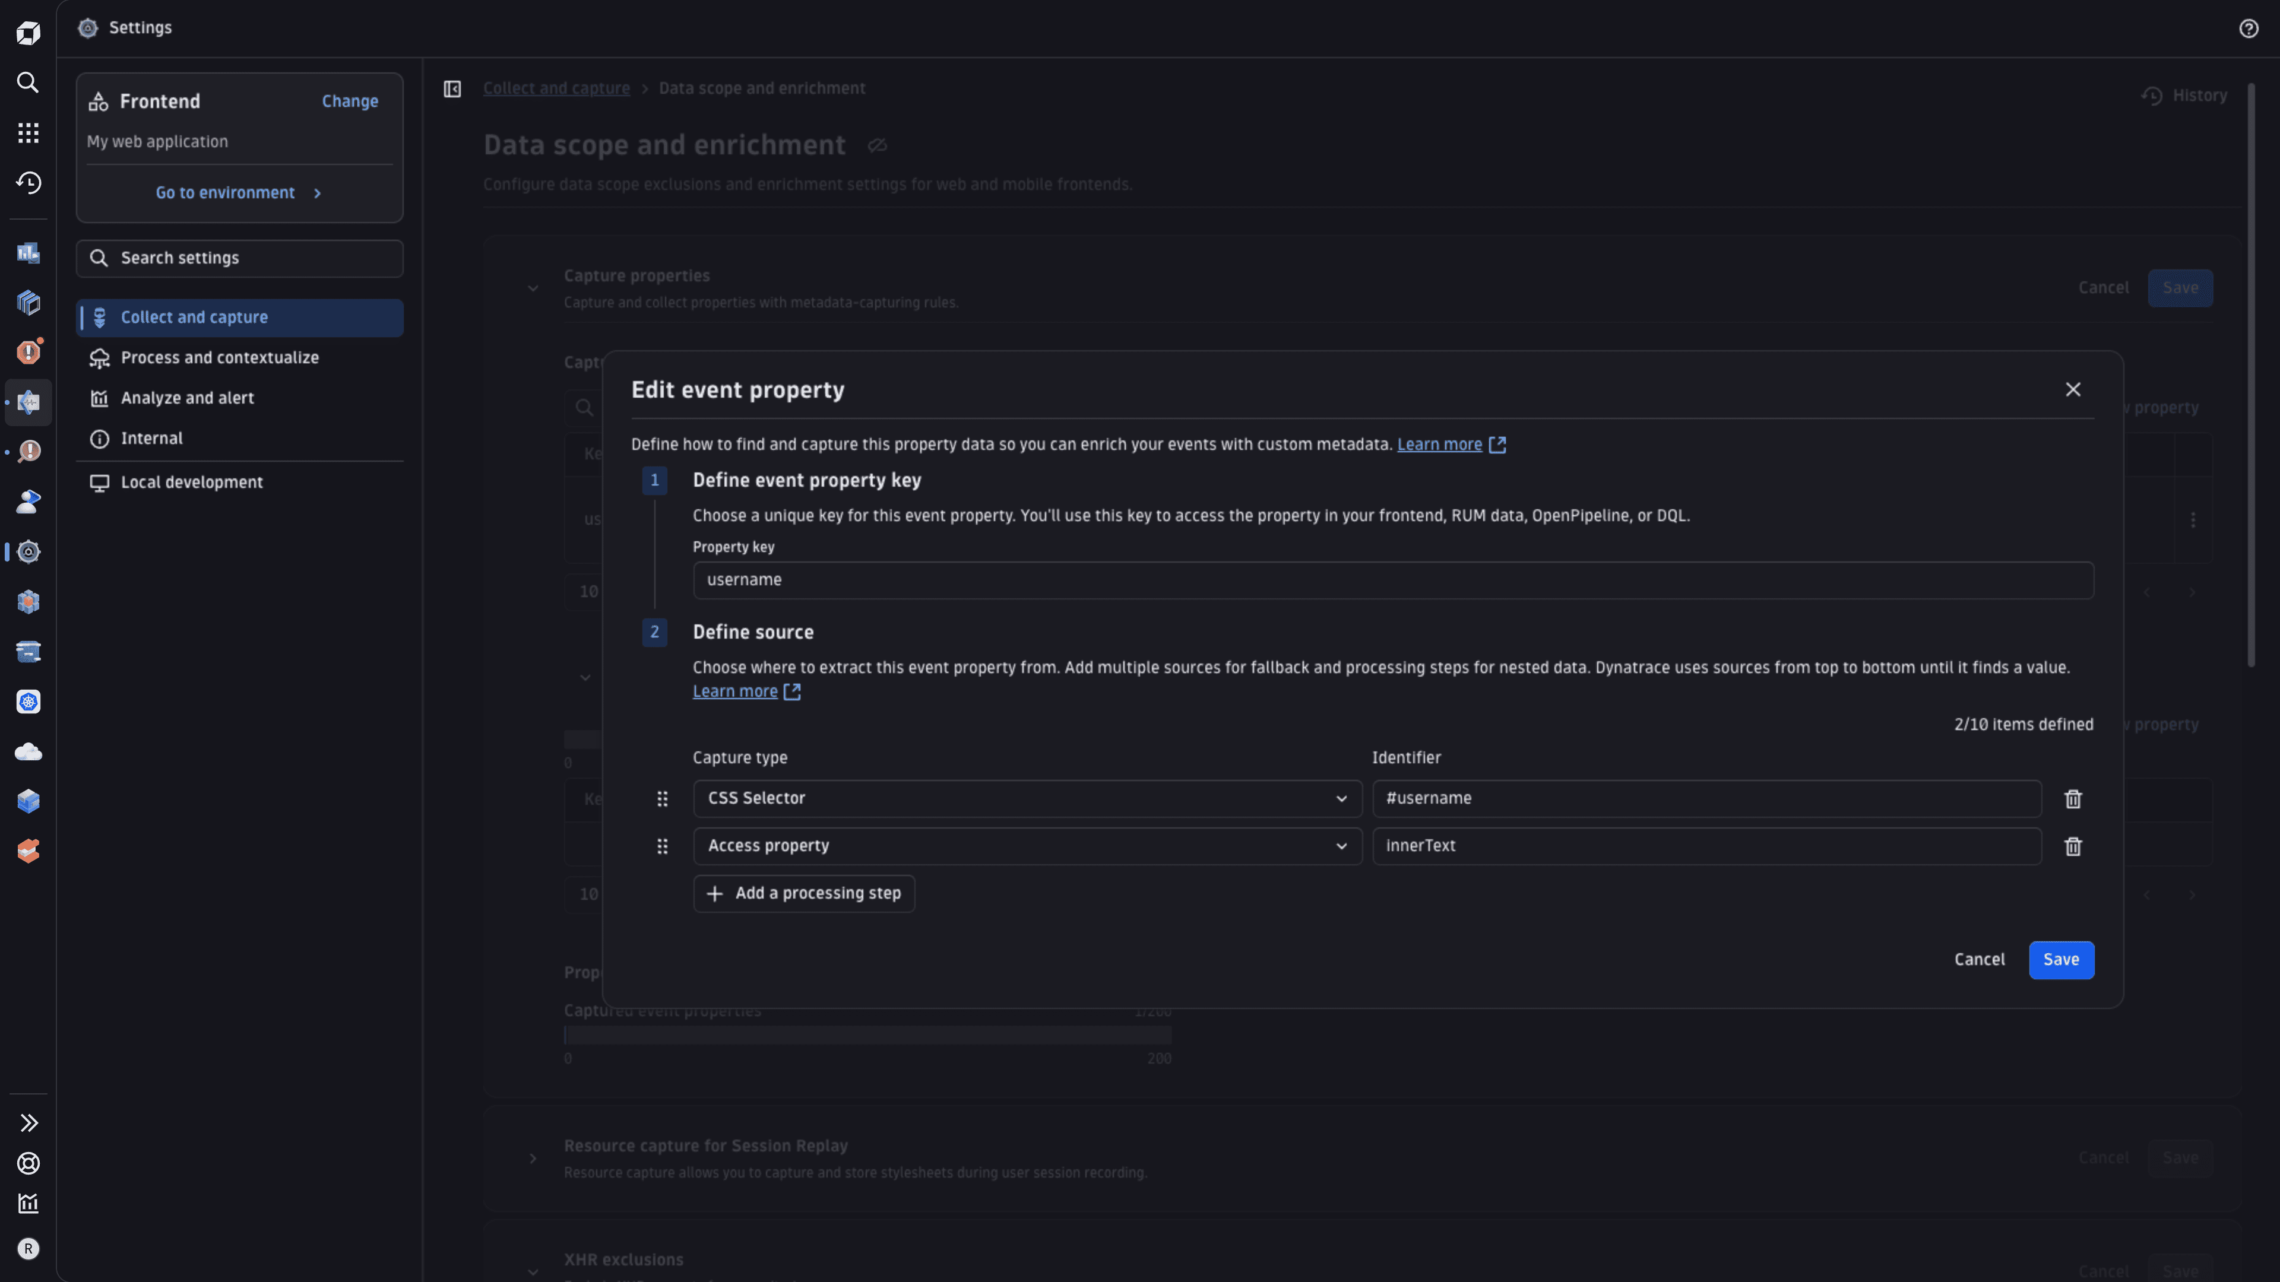Close the Edit event property dialog
The height and width of the screenshot is (1282, 2280).
point(2073,389)
